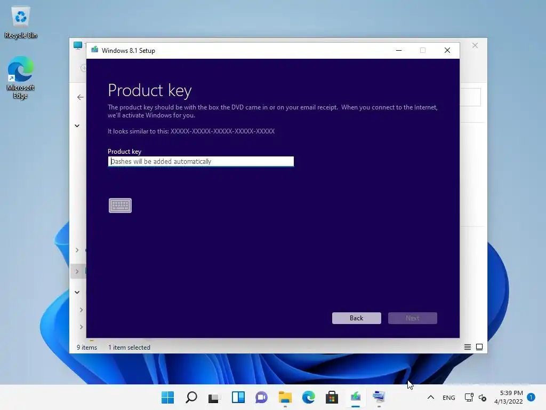Switch File Explorer to details view icon
The height and width of the screenshot is (410, 546).
coord(468,347)
